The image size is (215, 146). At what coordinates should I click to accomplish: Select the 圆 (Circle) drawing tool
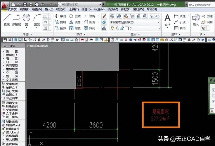coord(26,19)
